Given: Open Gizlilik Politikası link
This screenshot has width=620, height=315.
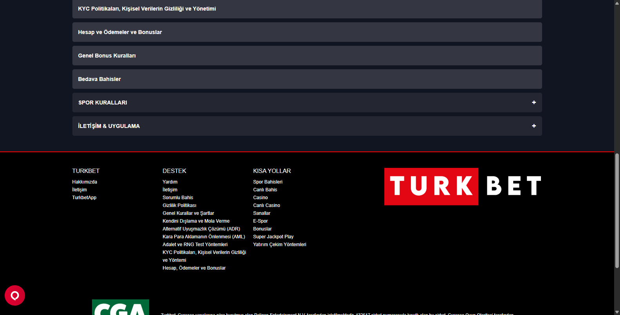Looking at the screenshot, I should [x=179, y=205].
